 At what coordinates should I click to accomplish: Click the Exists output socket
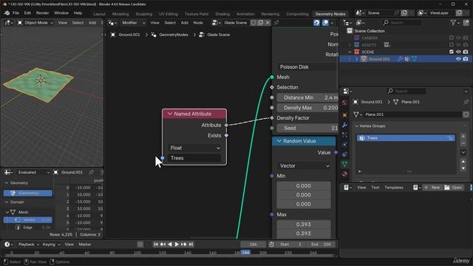[x=226, y=135]
